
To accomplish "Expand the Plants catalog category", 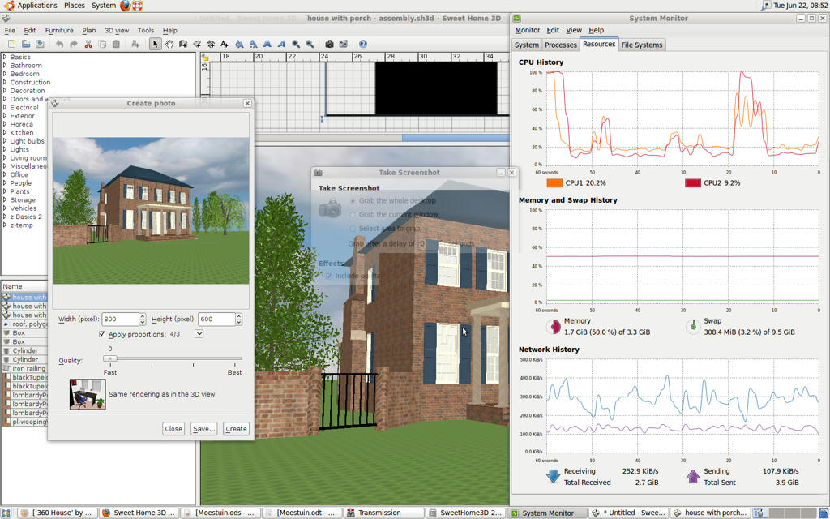I will 5,191.
